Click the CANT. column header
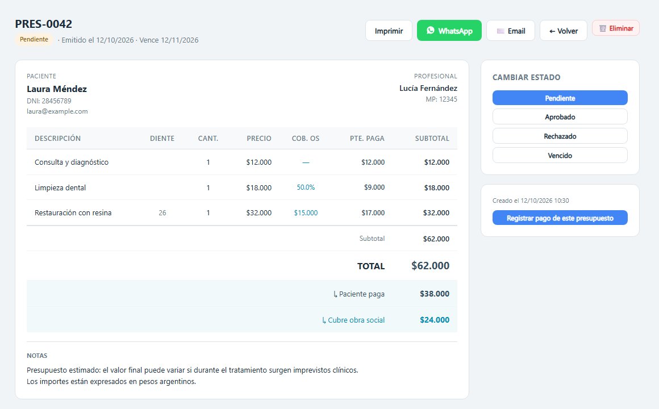 208,138
